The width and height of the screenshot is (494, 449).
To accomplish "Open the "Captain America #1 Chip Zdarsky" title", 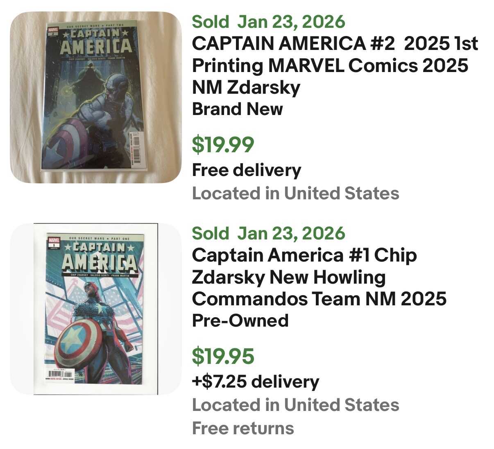I will coord(319,277).
